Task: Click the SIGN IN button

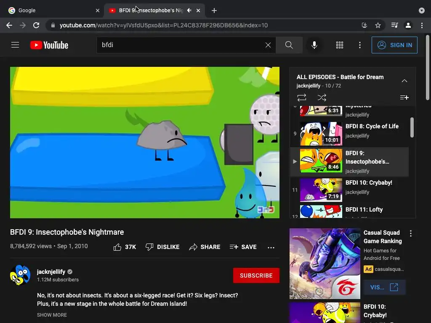Action: click(394, 45)
